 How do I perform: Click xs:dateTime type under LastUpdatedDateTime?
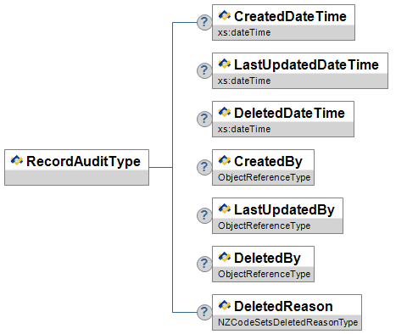click(244, 81)
